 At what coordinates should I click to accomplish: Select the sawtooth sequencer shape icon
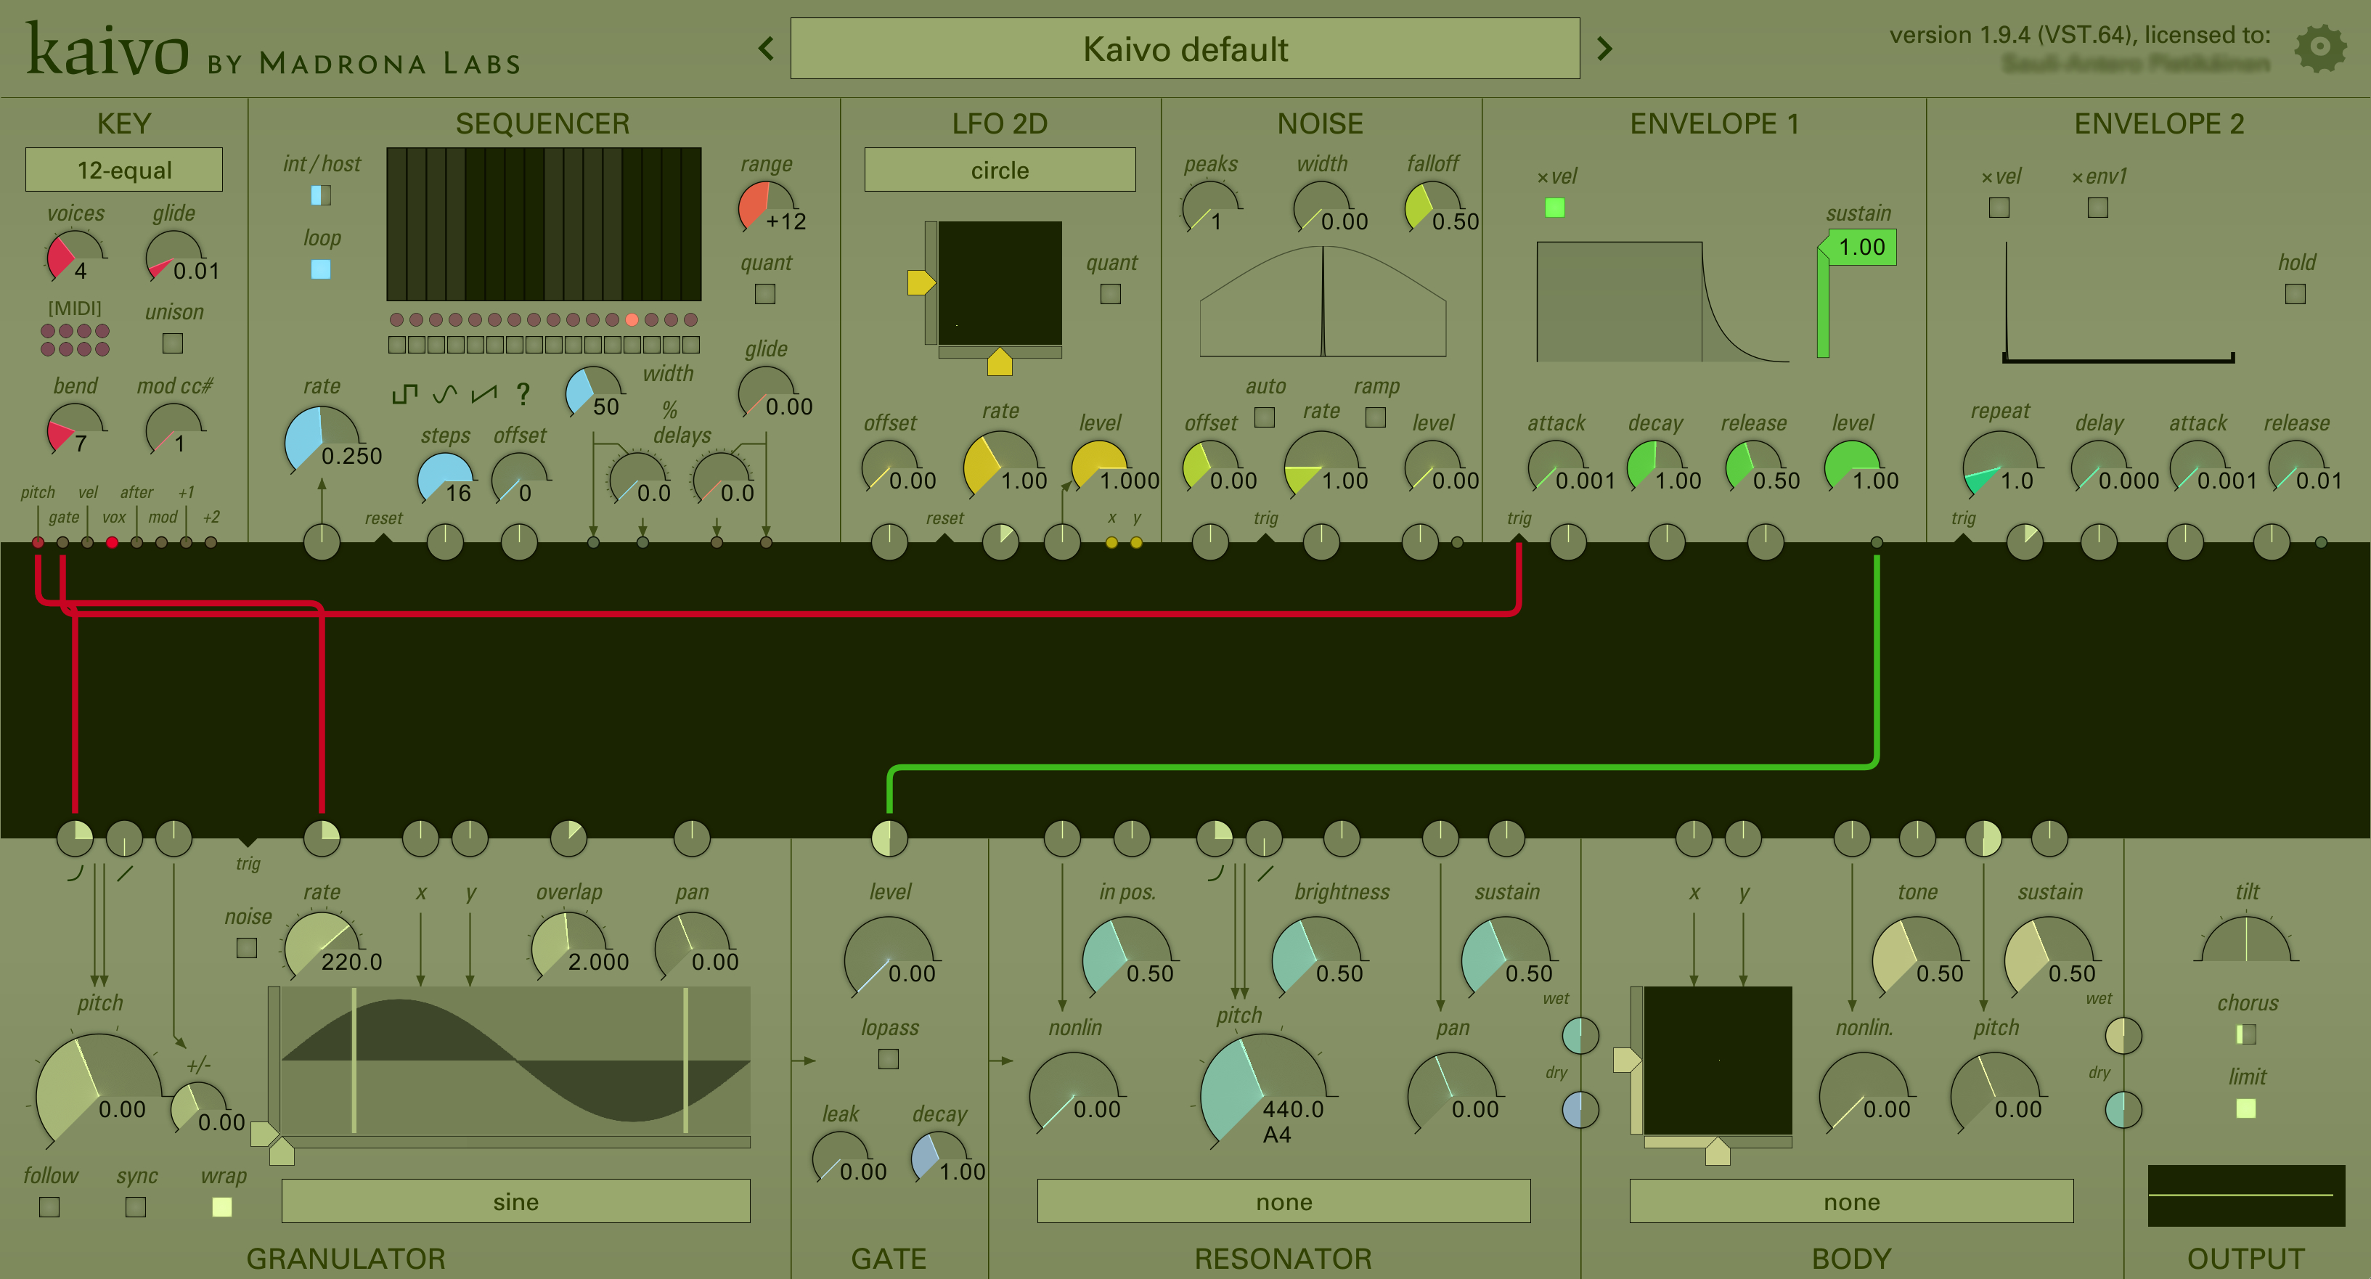click(484, 395)
